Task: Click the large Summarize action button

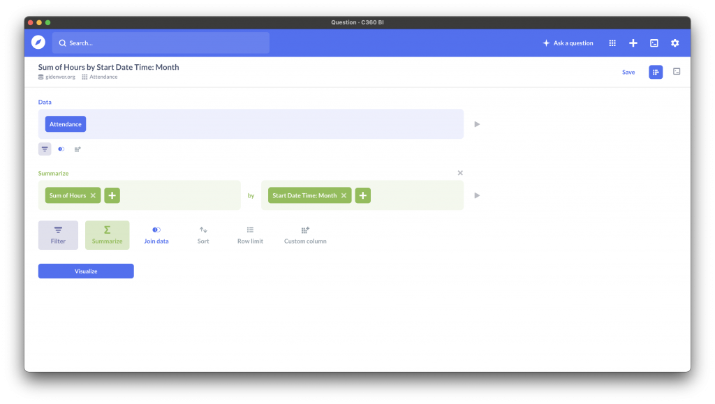Action: pos(107,235)
